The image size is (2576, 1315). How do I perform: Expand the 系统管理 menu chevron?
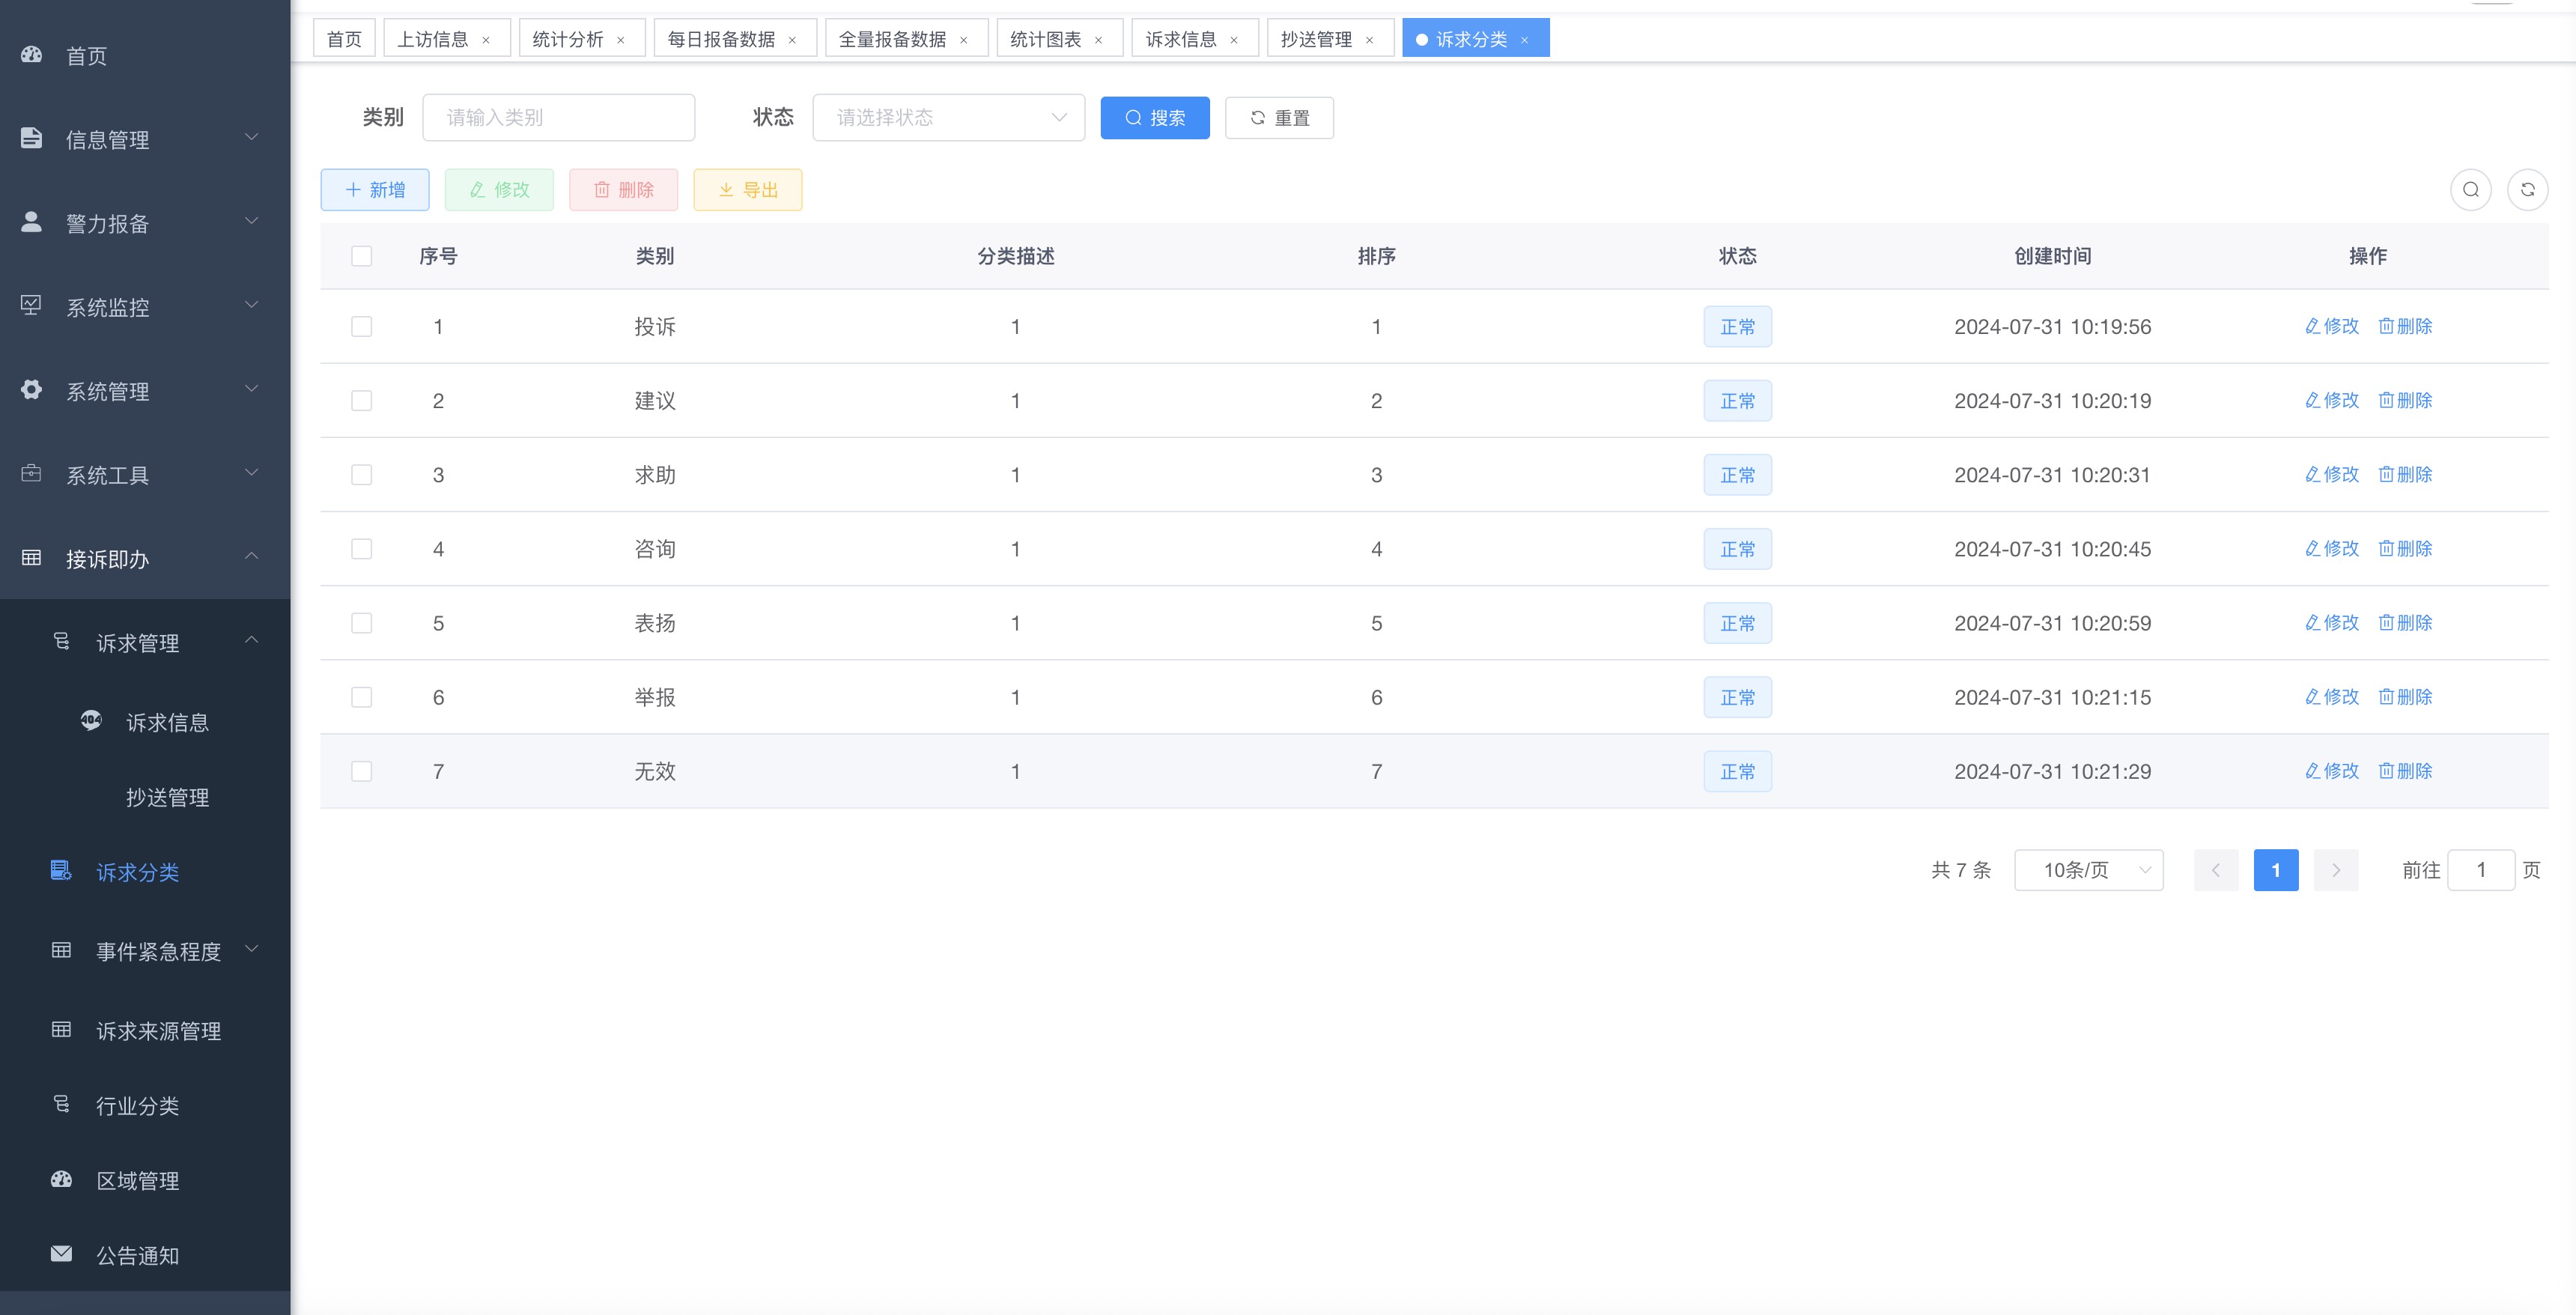click(252, 389)
